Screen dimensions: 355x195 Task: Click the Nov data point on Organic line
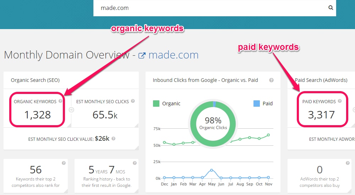268,135
